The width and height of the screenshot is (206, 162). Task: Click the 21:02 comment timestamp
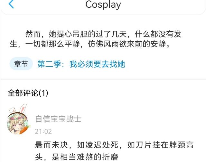coord(43,132)
